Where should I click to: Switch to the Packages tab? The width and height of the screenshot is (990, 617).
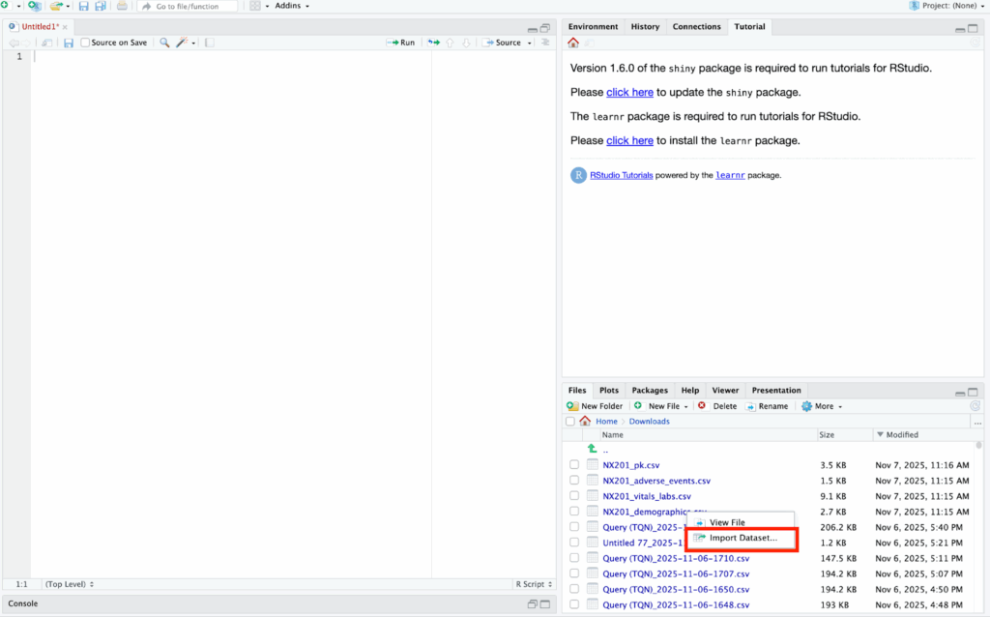coord(649,390)
